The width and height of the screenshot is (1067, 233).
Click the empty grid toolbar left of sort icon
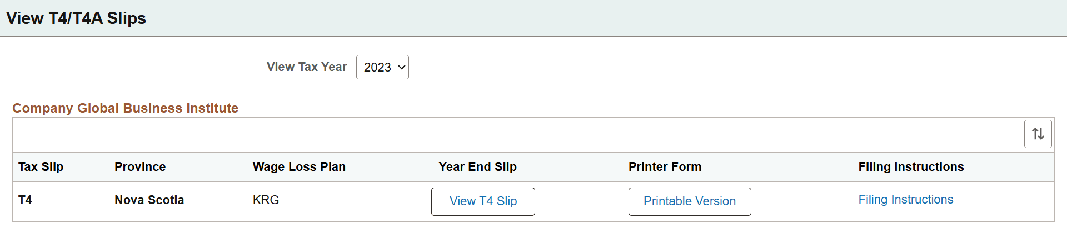tap(500, 134)
